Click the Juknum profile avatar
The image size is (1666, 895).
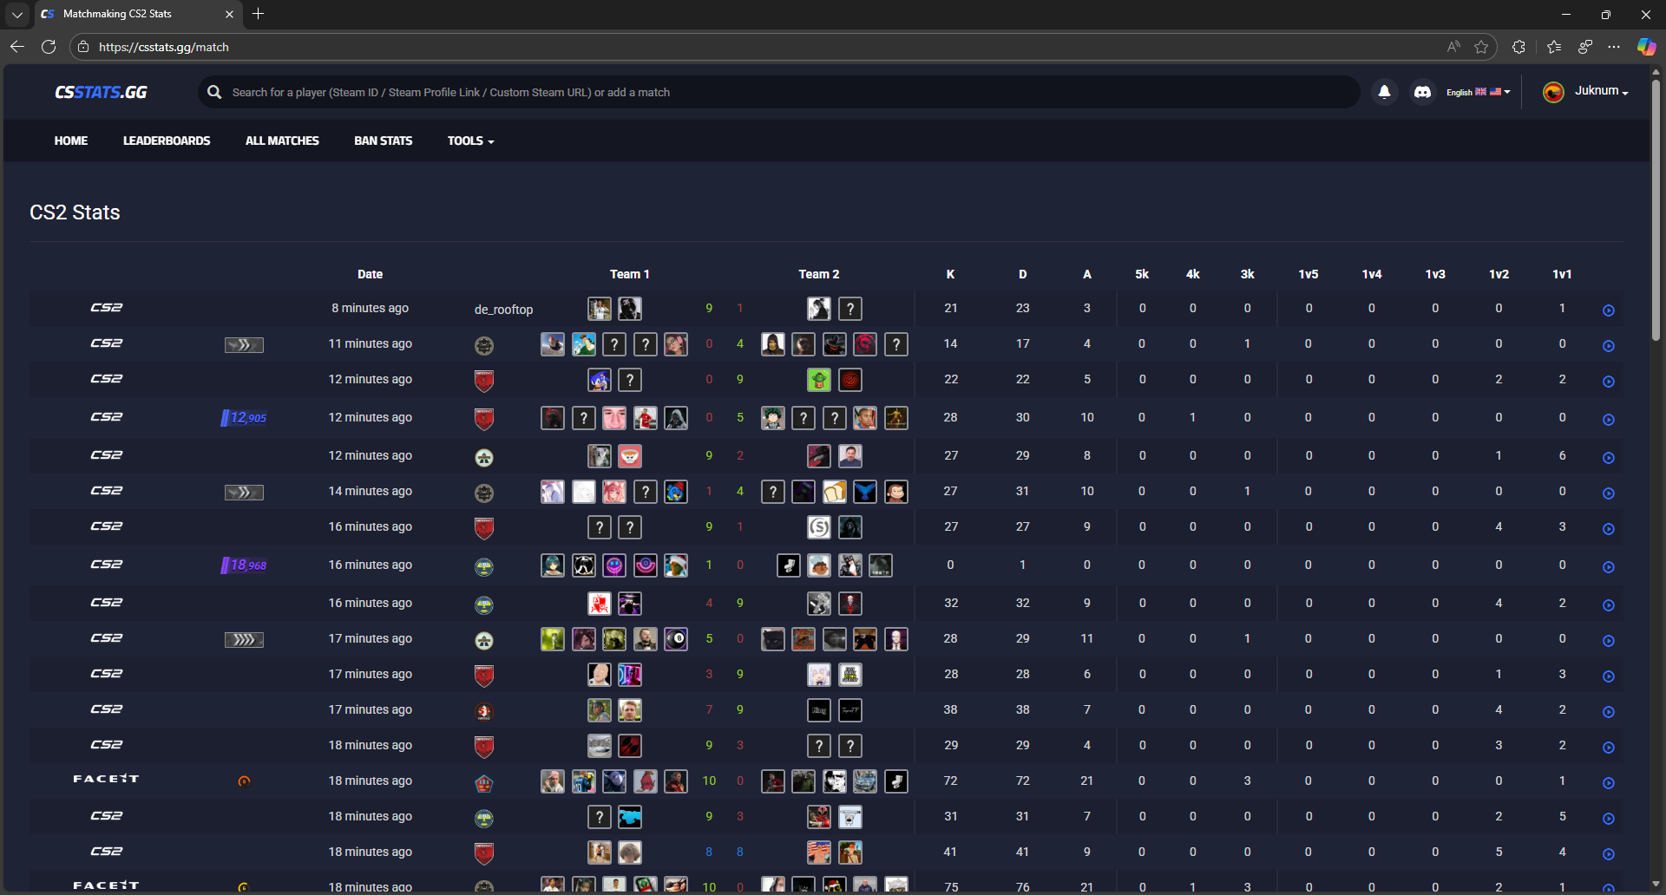(1553, 92)
